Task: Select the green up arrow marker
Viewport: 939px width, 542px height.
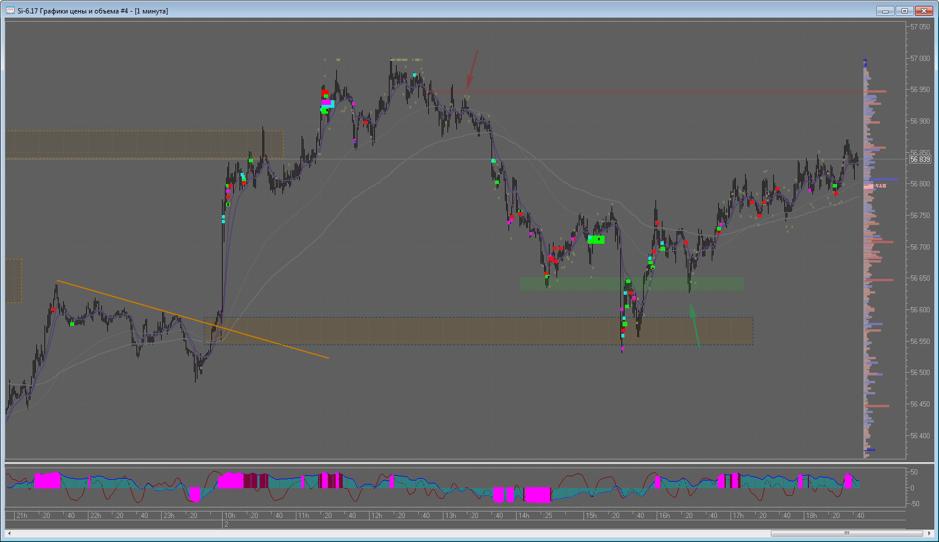Action: click(x=695, y=325)
